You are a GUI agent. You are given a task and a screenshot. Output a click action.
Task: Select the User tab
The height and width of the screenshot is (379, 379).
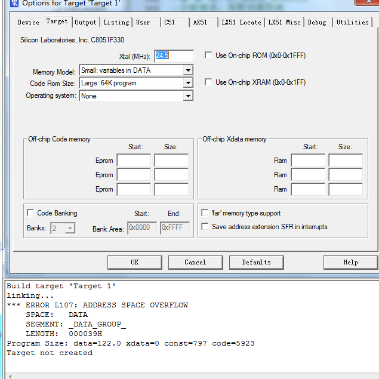tap(146, 22)
